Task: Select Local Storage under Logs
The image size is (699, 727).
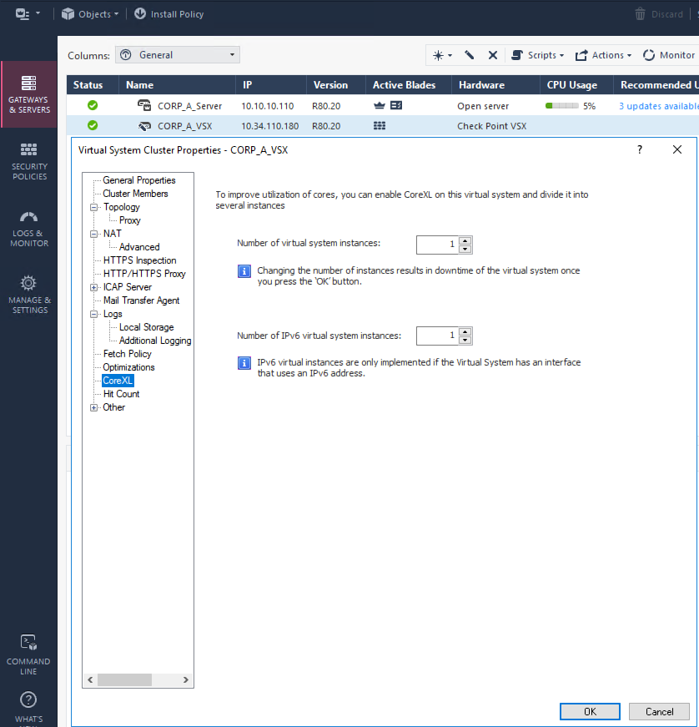Action: (146, 327)
